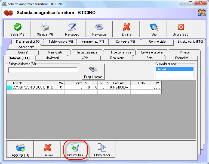
Task: Click Rimuovi tutti recycle bin button
Action: point(75,150)
